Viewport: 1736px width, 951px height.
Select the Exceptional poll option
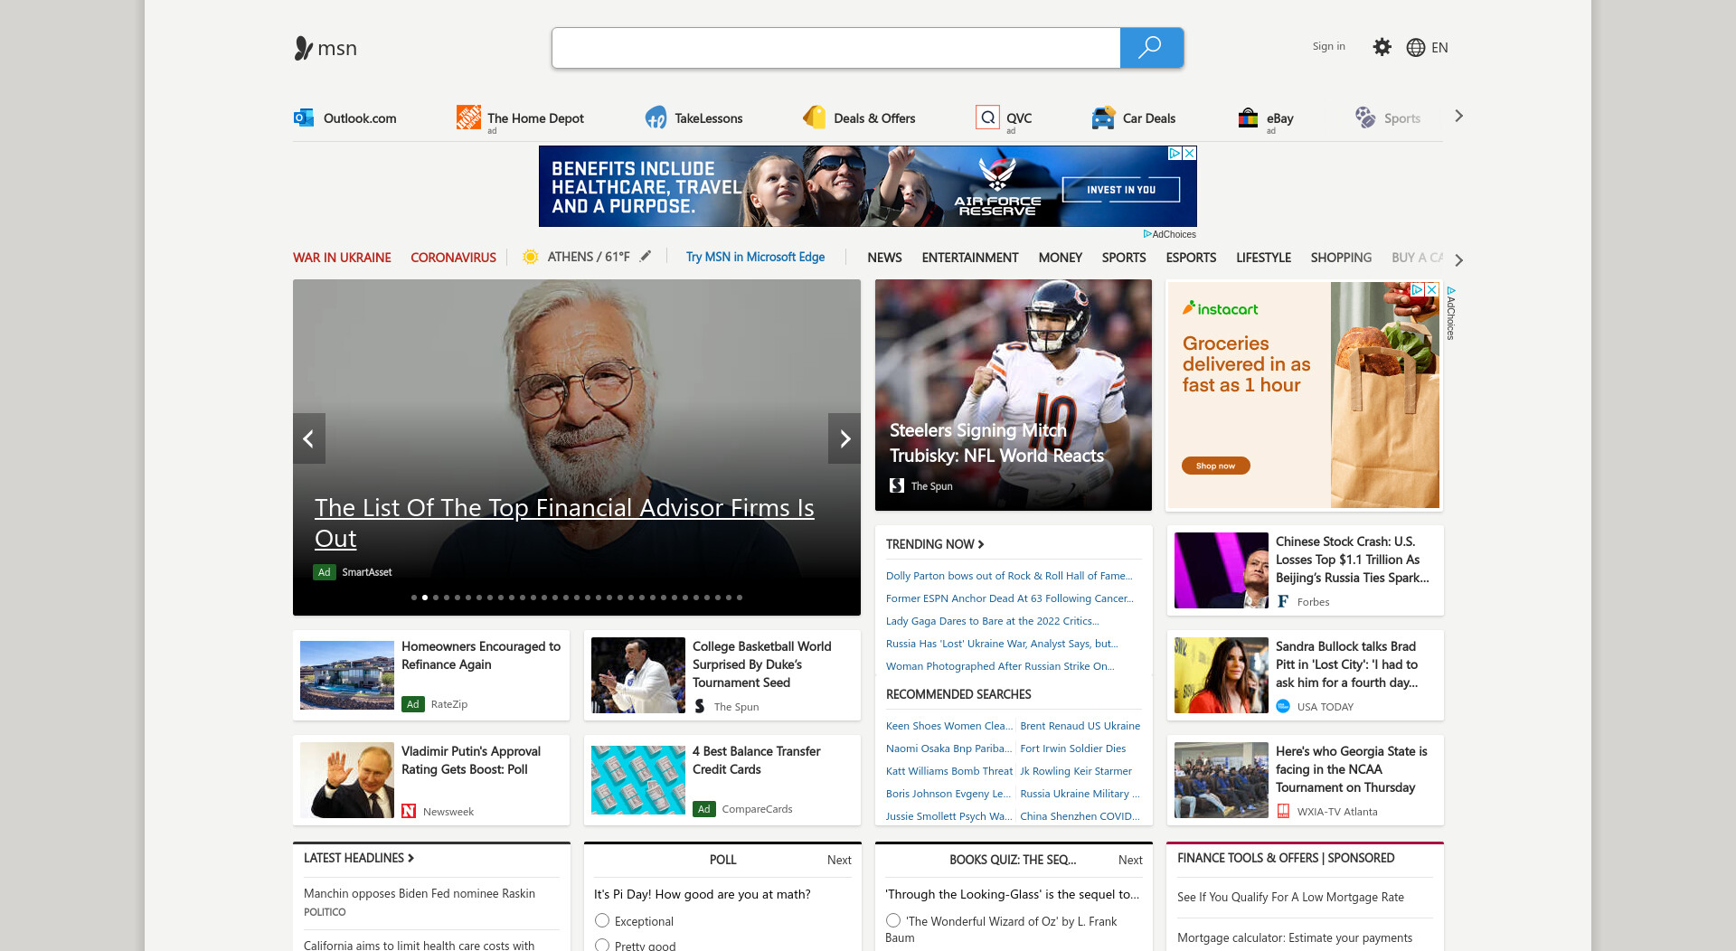[x=602, y=920]
